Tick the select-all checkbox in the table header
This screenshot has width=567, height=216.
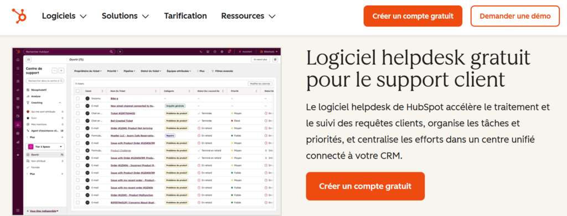78,91
